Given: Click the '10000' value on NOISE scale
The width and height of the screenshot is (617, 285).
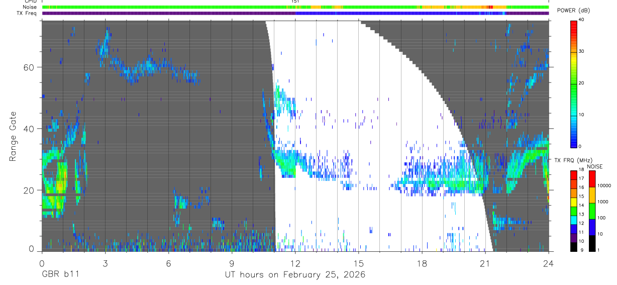Looking at the screenshot, I should tap(604, 185).
